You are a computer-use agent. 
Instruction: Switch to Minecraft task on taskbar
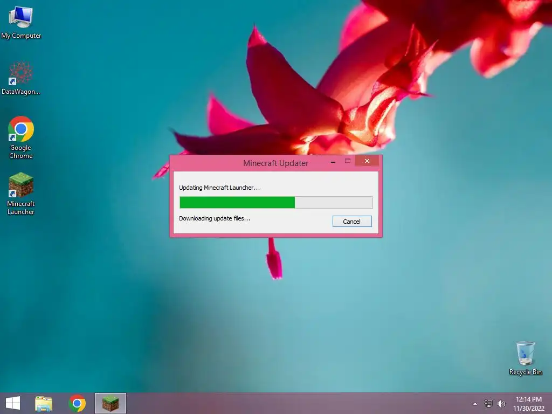point(110,403)
